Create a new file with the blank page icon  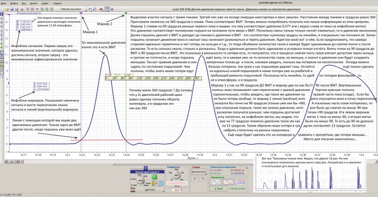[x=2, y=9]
